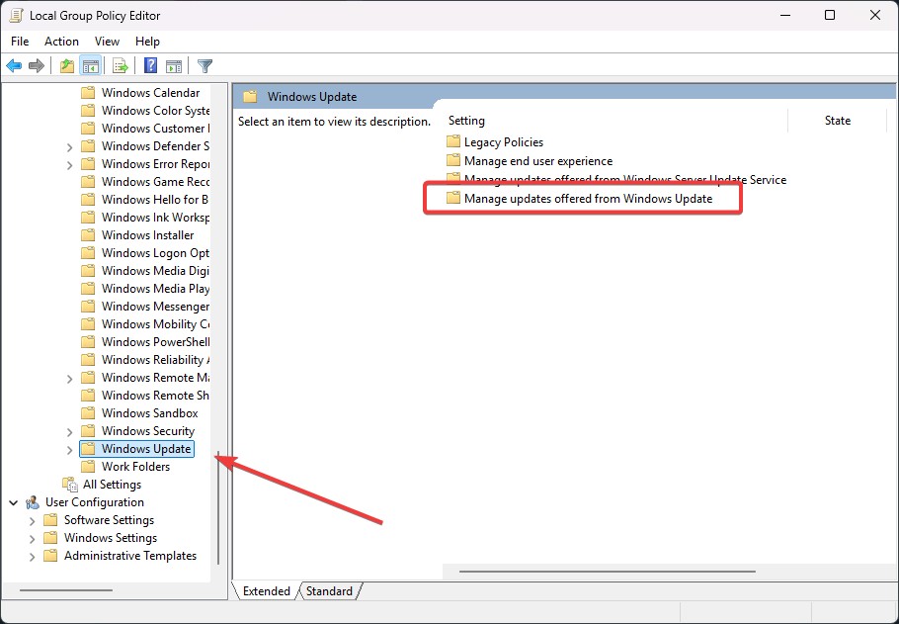Image resolution: width=899 pixels, height=624 pixels.
Task: Open the File menu
Action: point(20,42)
